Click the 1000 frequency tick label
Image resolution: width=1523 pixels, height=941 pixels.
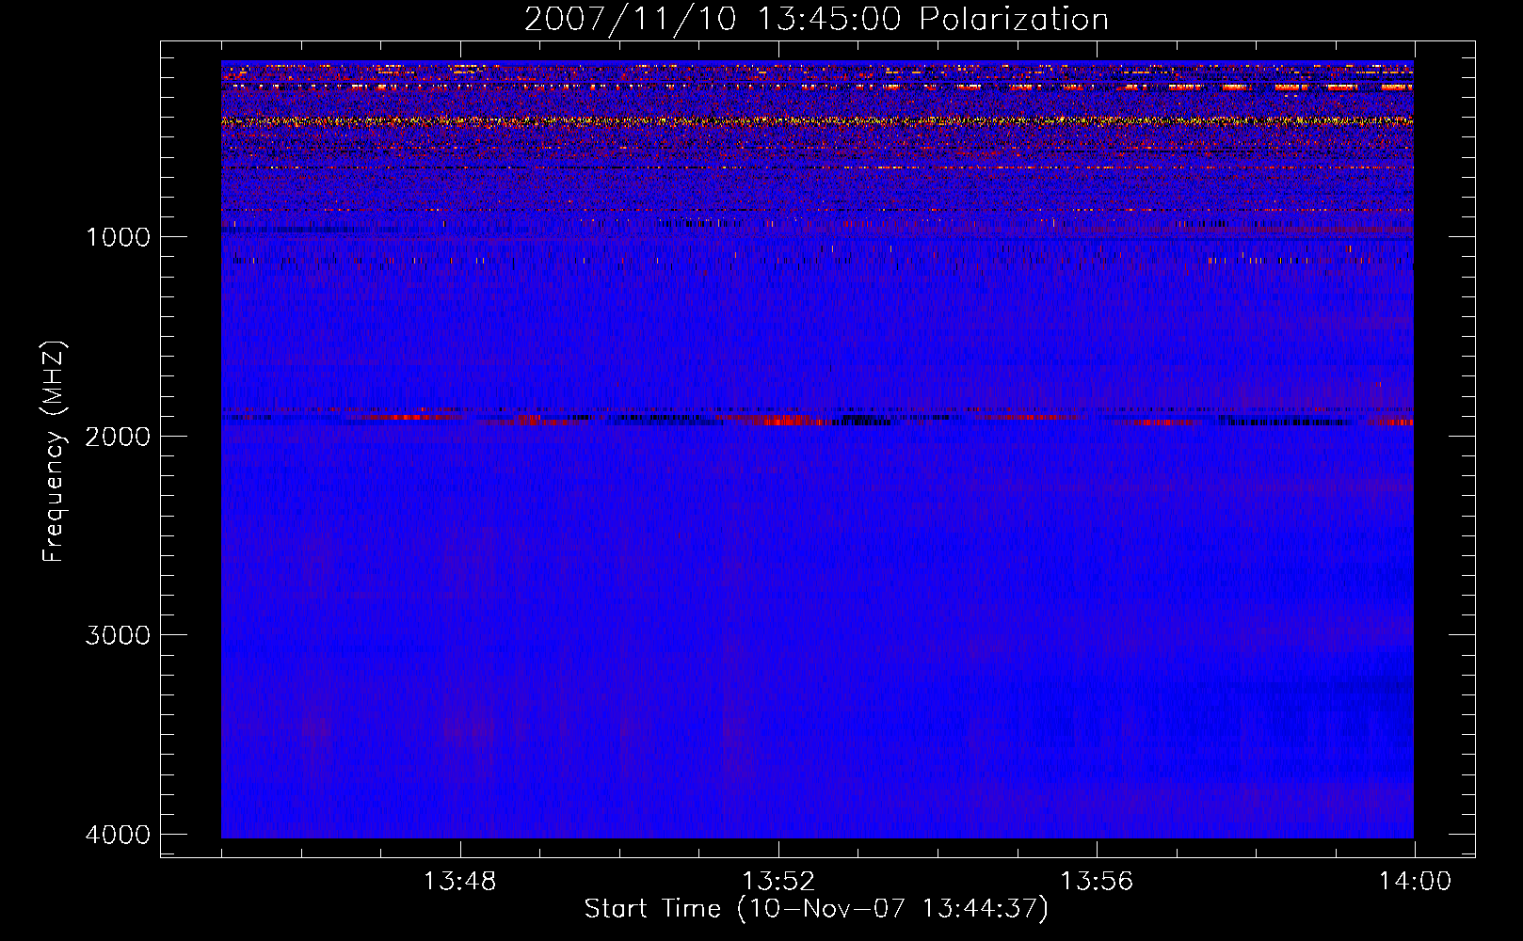118,237
